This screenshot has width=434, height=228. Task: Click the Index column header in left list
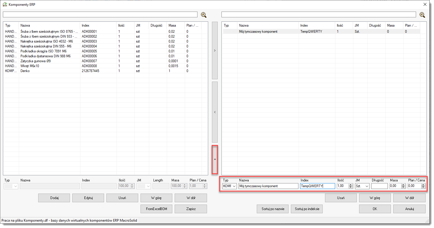98,25
